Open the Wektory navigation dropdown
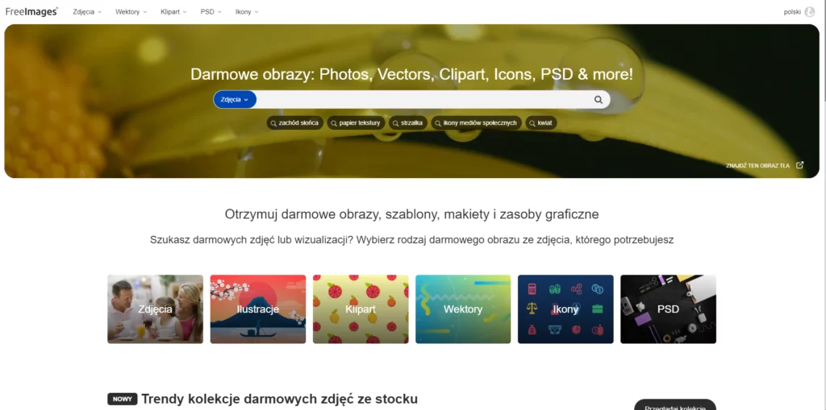 point(131,11)
